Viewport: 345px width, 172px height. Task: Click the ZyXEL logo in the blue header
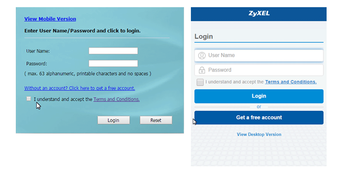(x=259, y=13)
